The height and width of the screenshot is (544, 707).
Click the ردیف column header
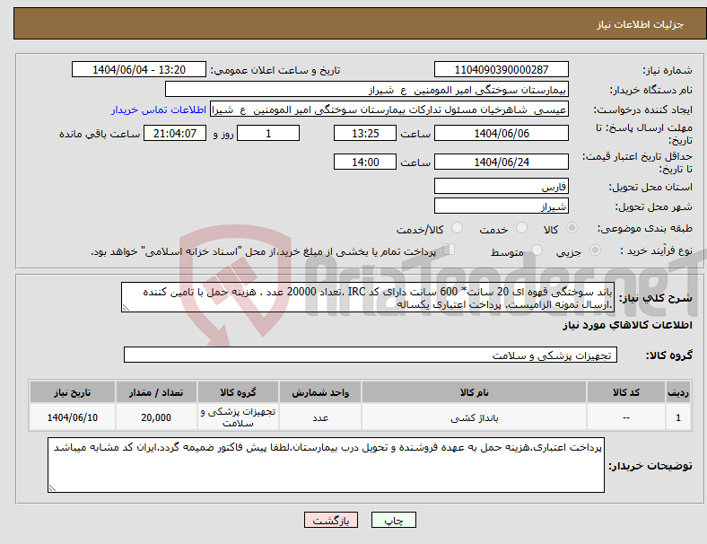(x=677, y=392)
